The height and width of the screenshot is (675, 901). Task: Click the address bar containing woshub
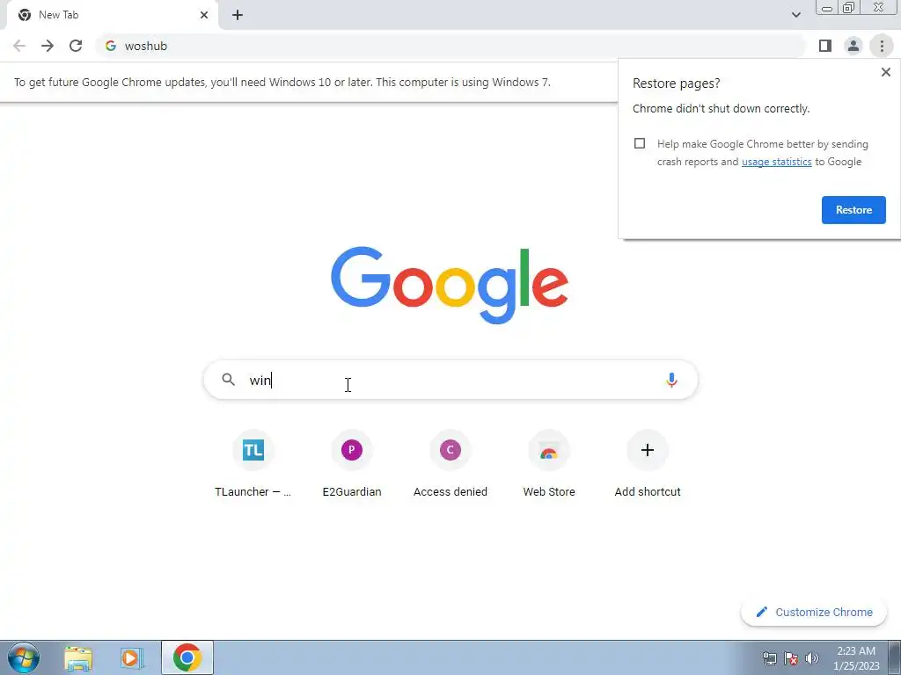(450, 46)
